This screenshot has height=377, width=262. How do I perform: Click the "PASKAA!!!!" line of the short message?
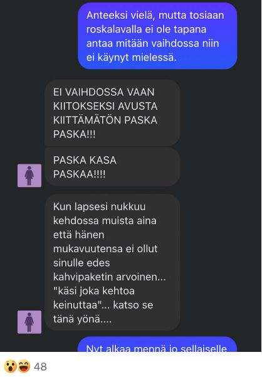pyautogui.click(x=79, y=174)
